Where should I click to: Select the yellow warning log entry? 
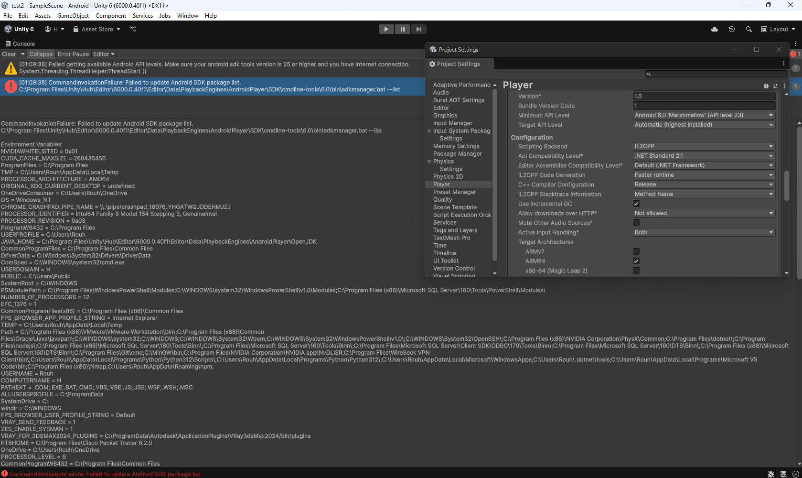[213, 68]
